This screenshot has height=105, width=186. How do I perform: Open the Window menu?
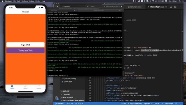[38, 1]
